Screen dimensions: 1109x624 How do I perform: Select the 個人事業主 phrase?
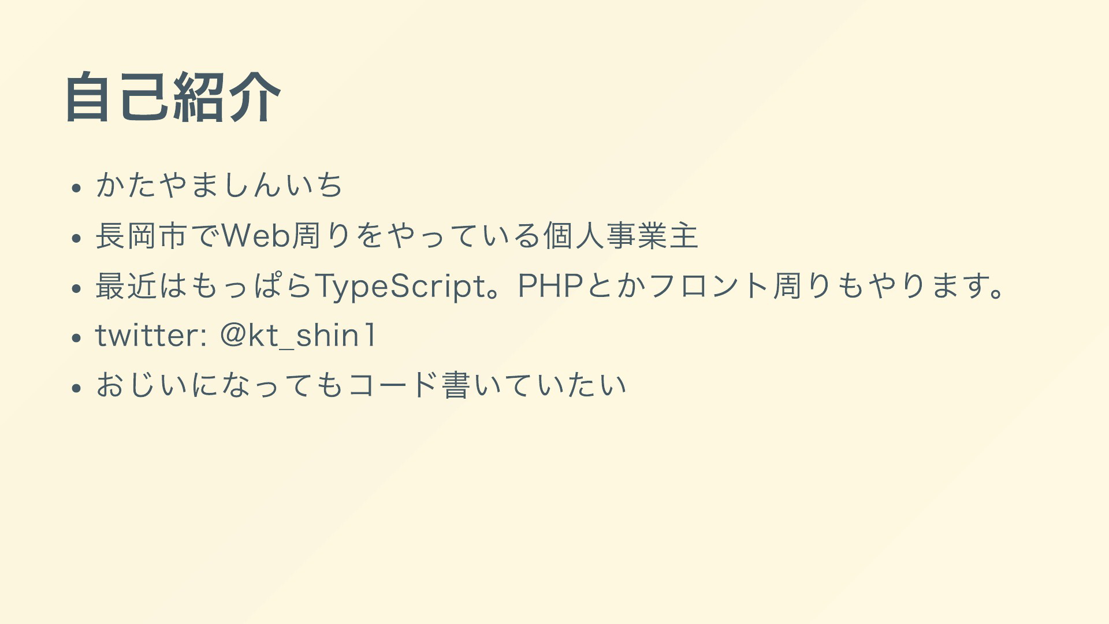point(621,236)
